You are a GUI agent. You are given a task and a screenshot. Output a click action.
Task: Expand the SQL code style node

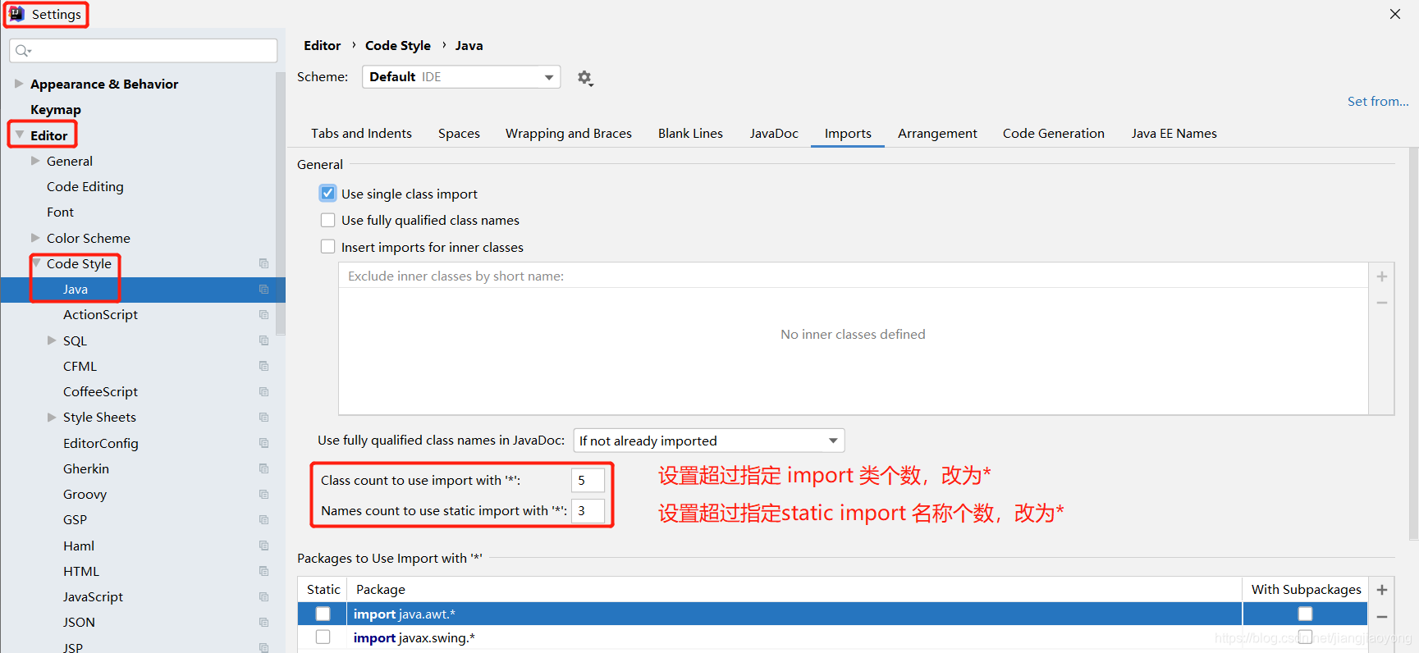(52, 340)
